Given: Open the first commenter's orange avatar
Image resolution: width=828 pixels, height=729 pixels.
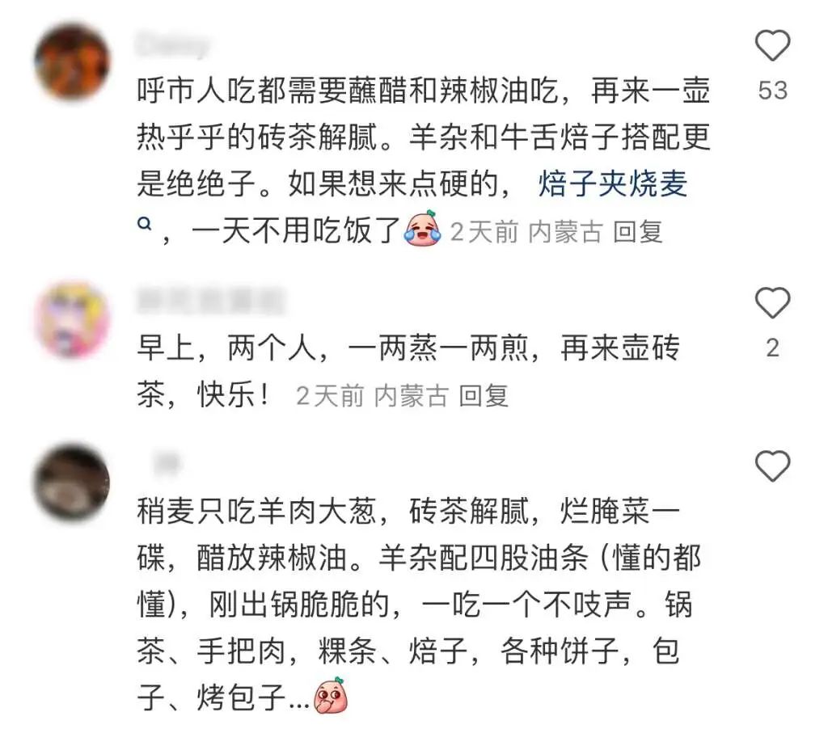Looking at the screenshot, I should [72, 61].
